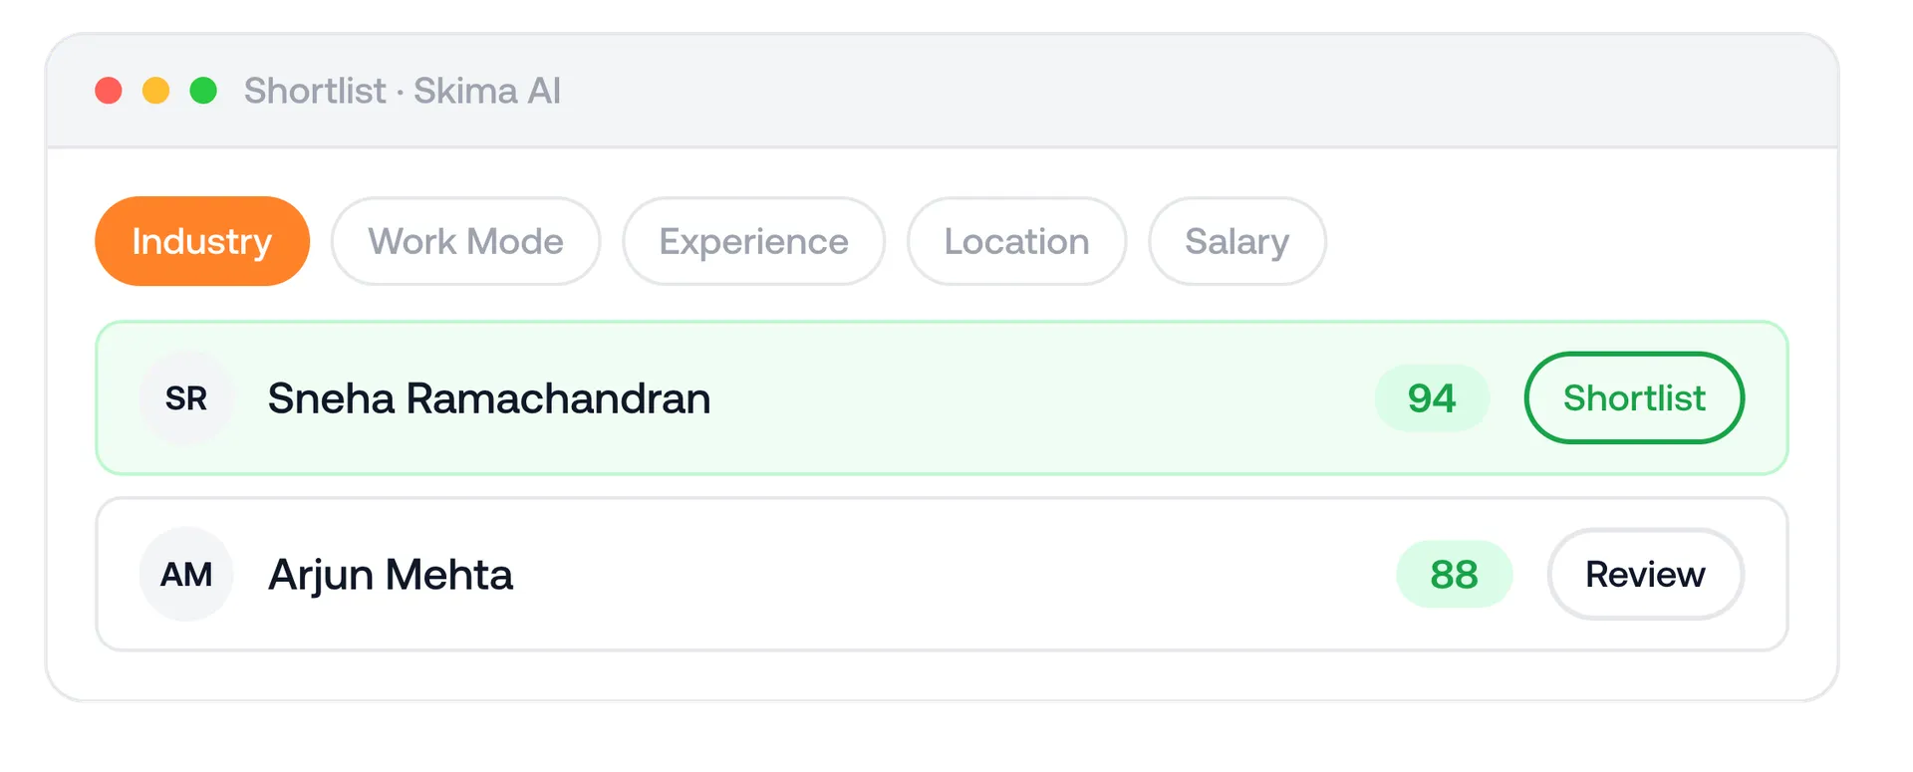
Task: Click the gray title bar empty area
Action: (x=1196, y=91)
